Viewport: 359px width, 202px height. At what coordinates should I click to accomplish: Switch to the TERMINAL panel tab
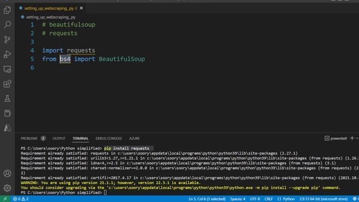click(80, 139)
